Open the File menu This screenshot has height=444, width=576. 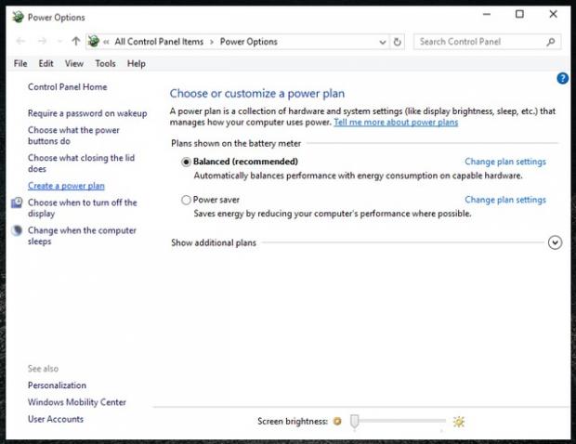20,63
